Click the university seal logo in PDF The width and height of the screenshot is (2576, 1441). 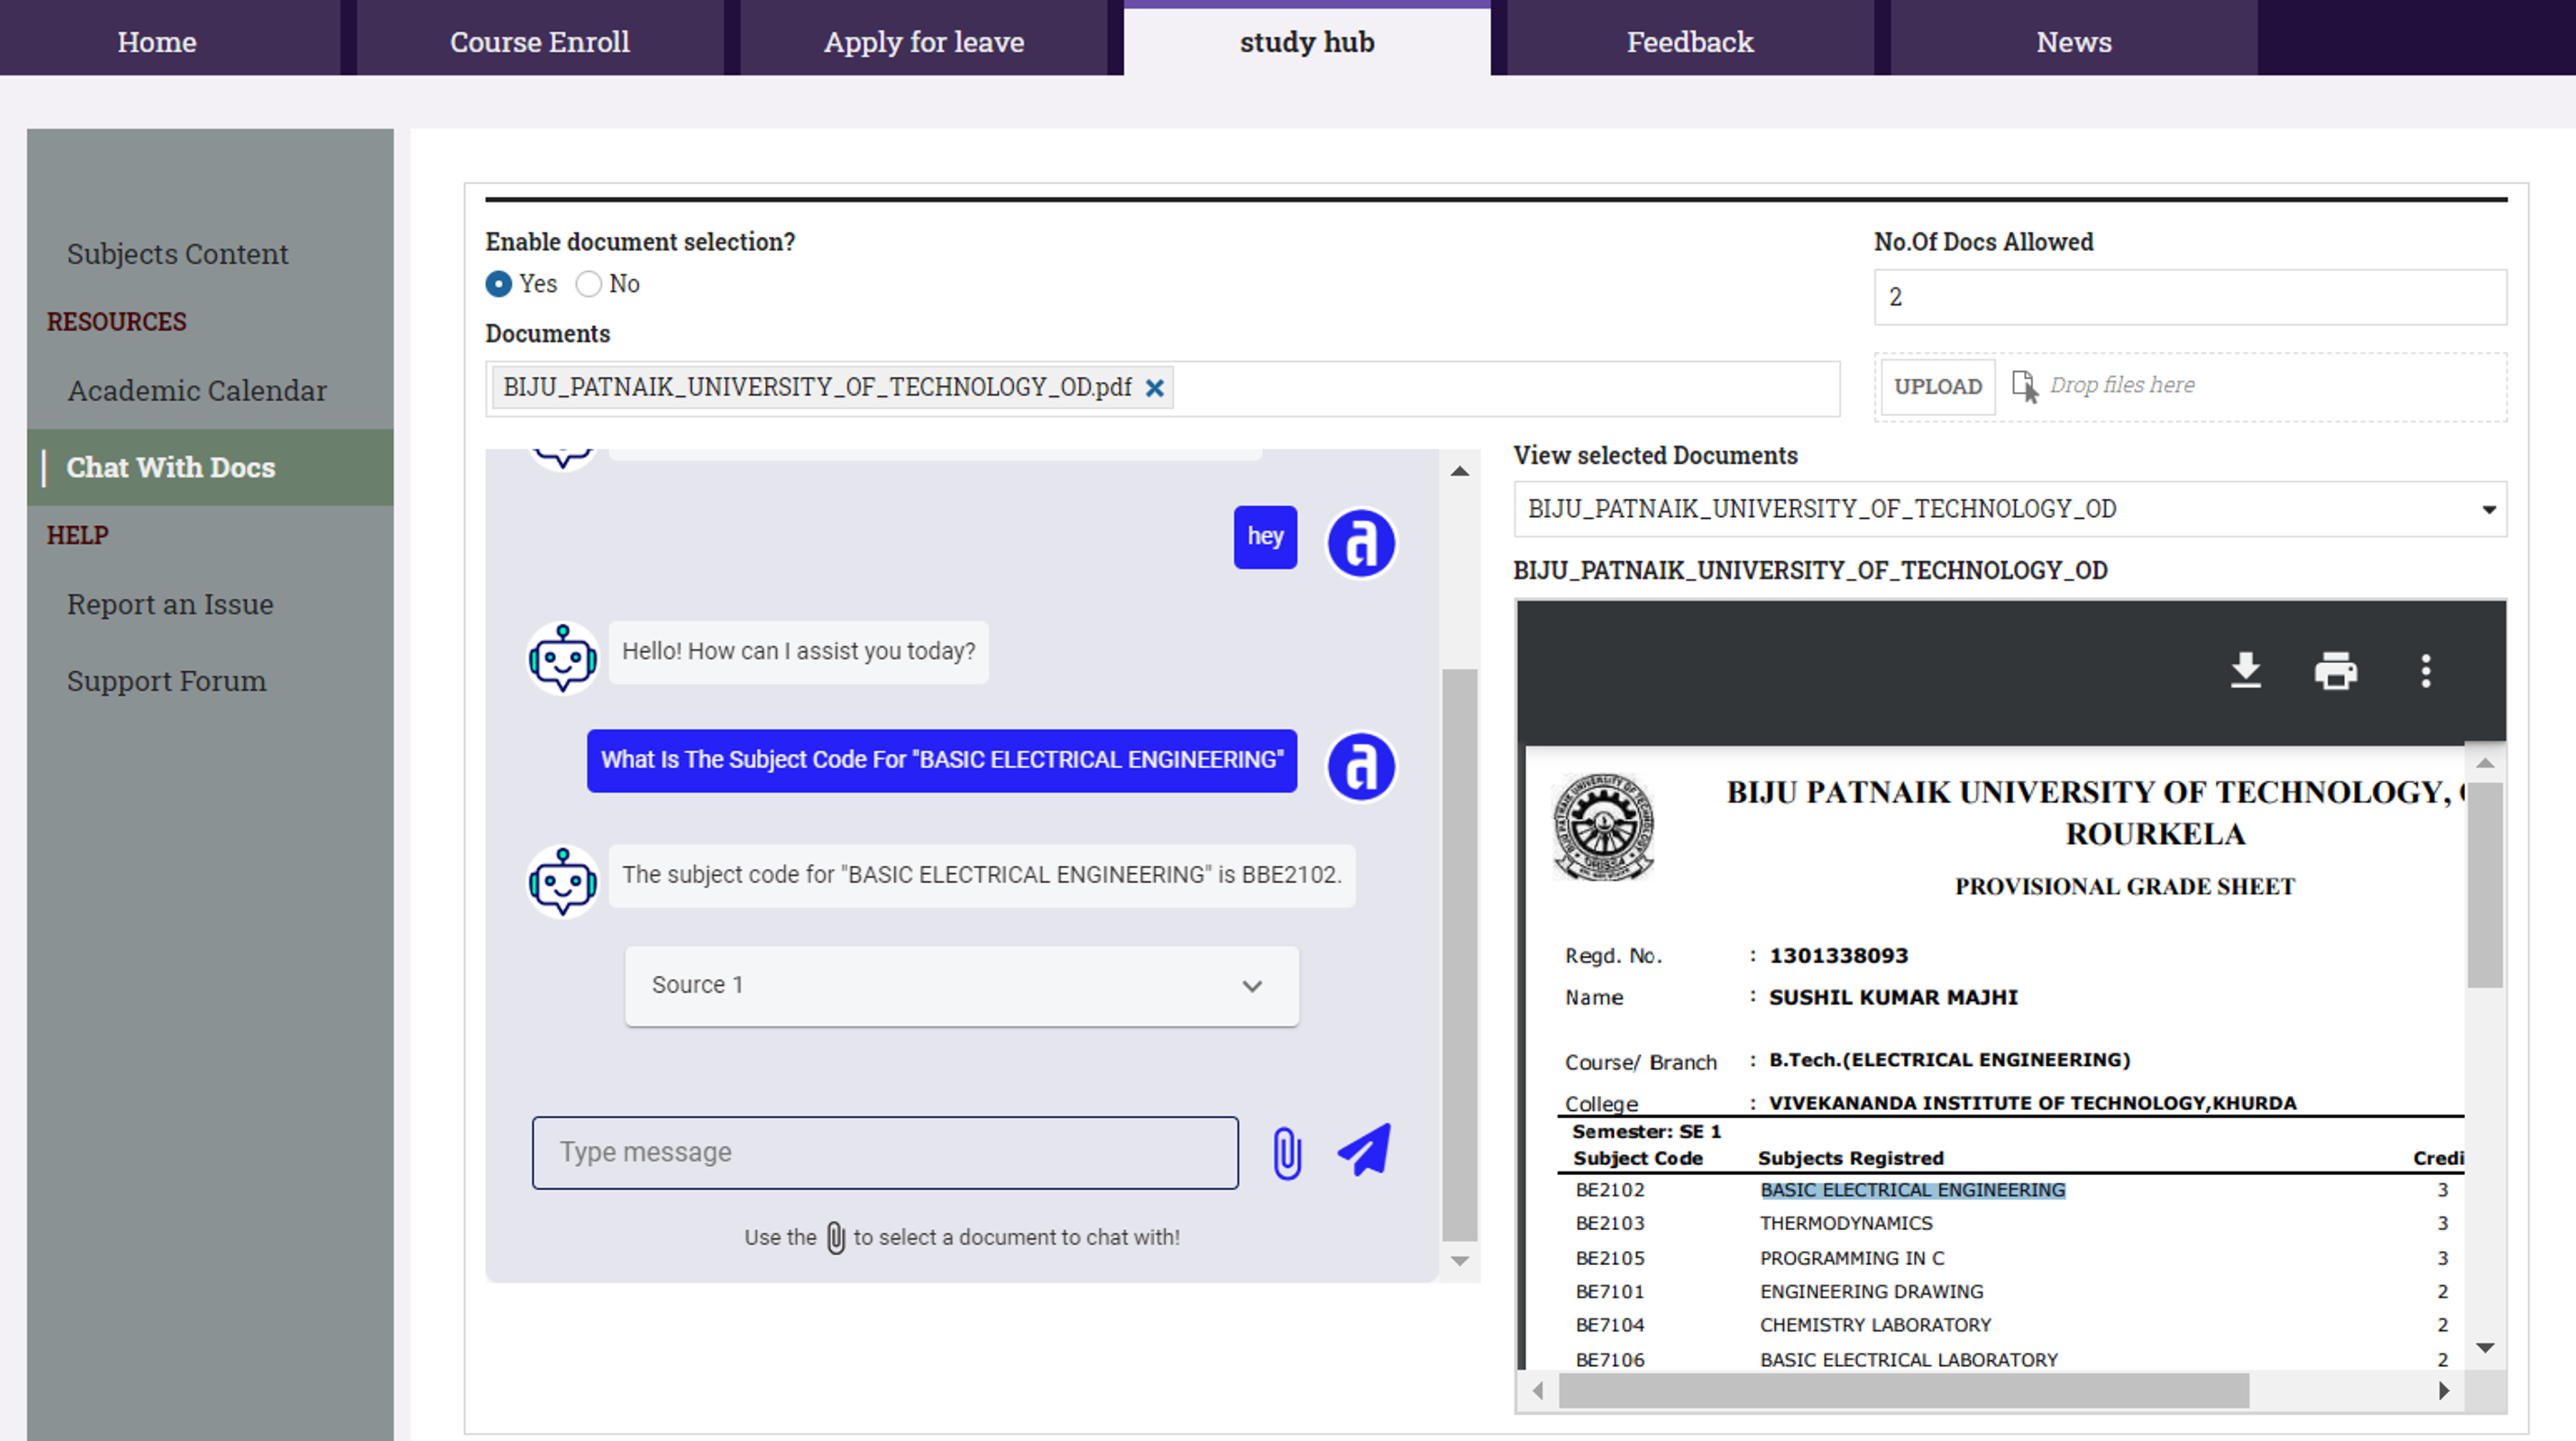1603,827
